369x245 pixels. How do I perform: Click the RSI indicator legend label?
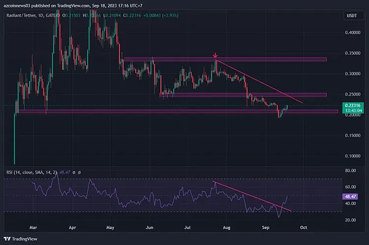(x=31, y=172)
